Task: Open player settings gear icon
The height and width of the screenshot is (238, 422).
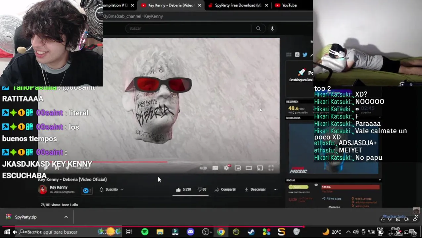Action: coord(226,168)
